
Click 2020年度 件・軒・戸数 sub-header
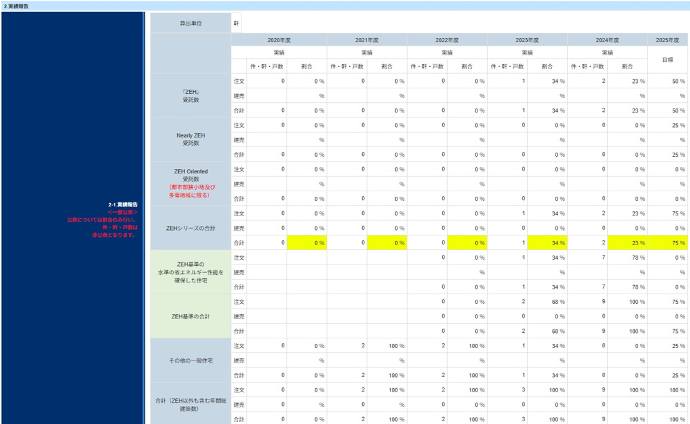267,67
